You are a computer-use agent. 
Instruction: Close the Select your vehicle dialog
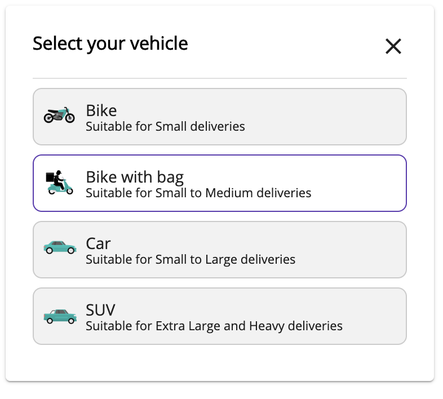[393, 46]
